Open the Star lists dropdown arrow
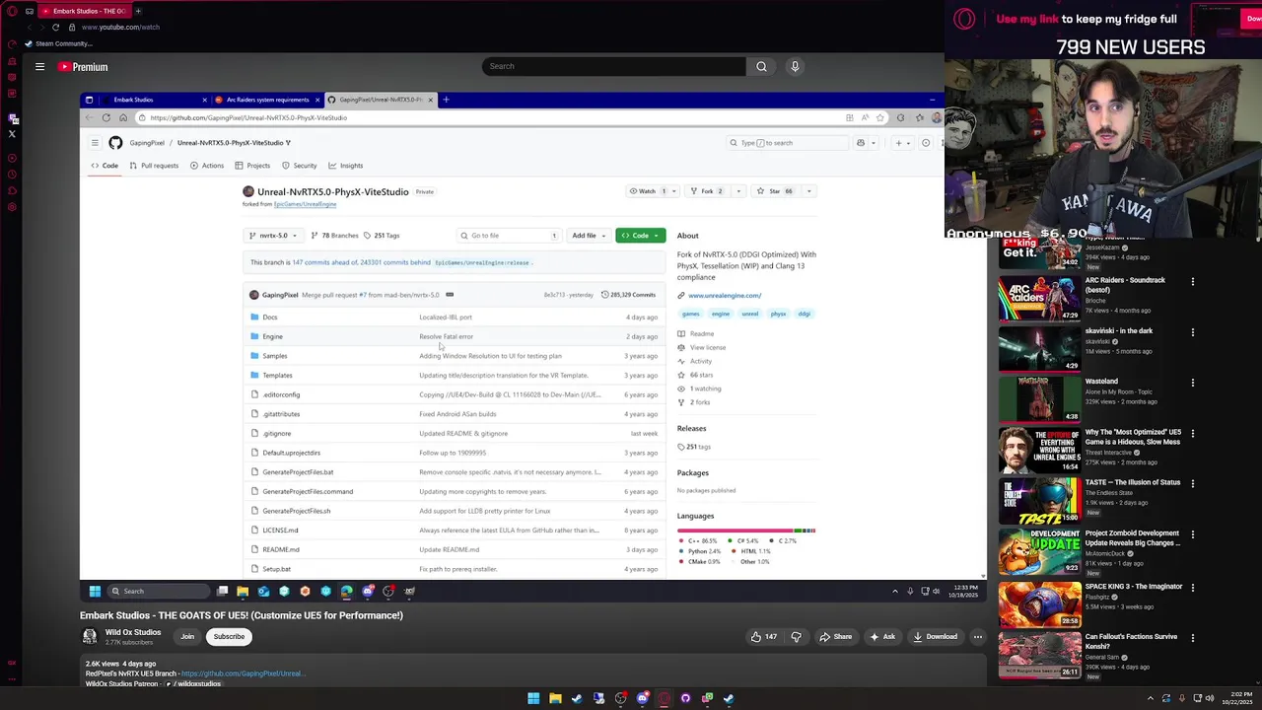This screenshot has height=710, width=1262. [x=808, y=191]
